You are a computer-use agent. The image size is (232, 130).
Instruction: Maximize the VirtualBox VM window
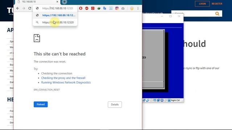coord(171,16)
